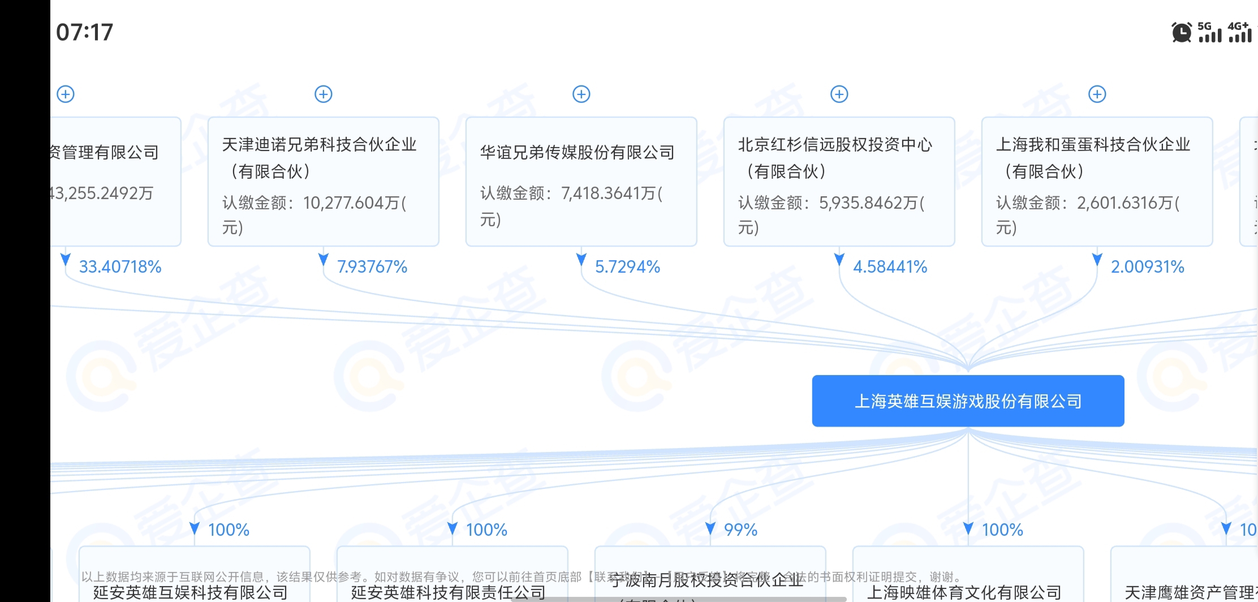The height and width of the screenshot is (602, 1258).
Task: Select central node 上海英雄互娱游戏股份有限公司
Action: pyautogui.click(x=968, y=401)
